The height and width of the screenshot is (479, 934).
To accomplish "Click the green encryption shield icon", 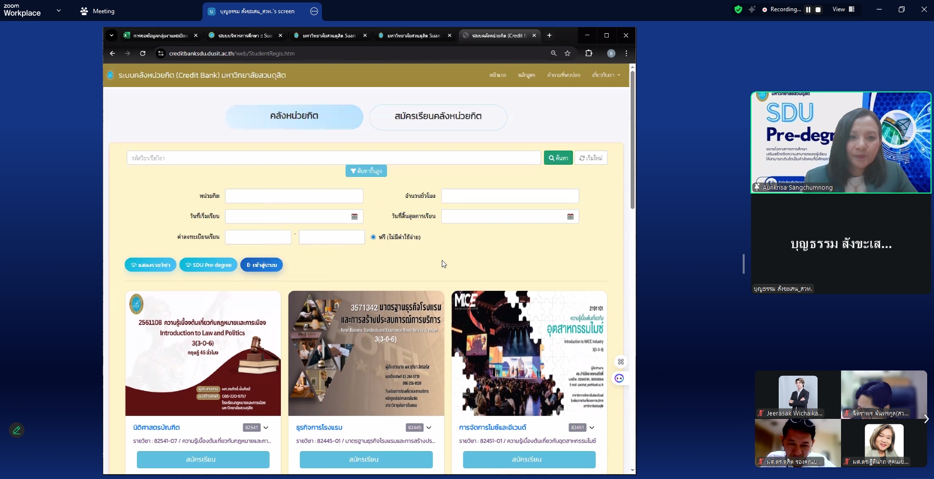I will point(738,9).
